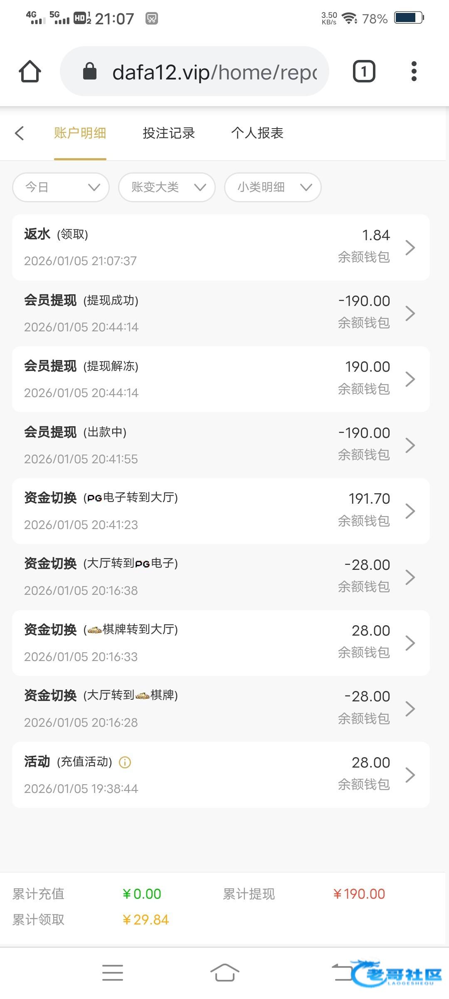Image resolution: width=449 pixels, height=999 pixels.
Task: Open the browser three-dot menu
Action: click(414, 72)
